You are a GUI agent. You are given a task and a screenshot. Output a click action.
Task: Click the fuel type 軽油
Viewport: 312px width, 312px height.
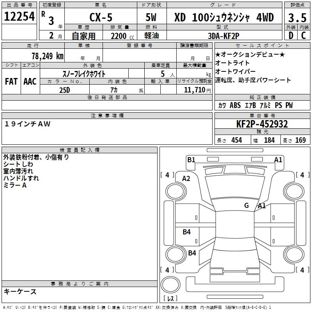[x=152, y=35]
